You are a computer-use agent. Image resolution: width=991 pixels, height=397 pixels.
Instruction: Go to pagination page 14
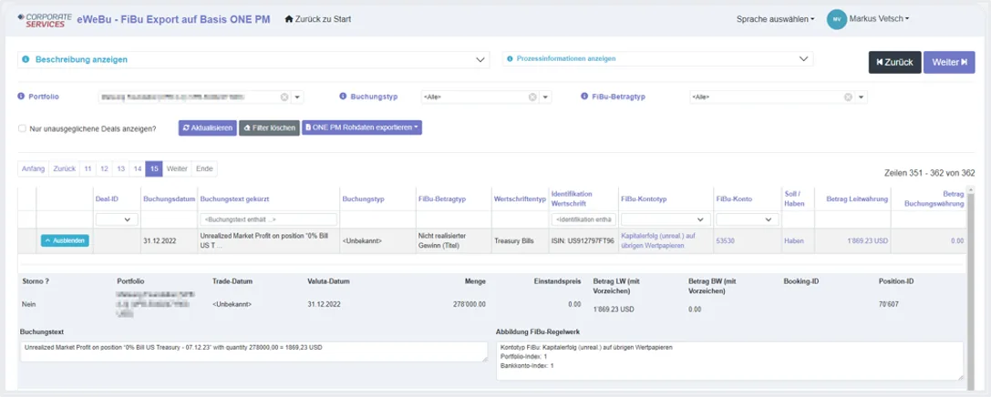click(137, 169)
